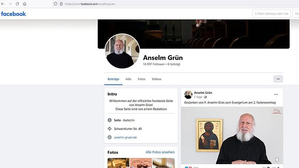Focus the address bar showing facebook.com/anselmgruen

click(x=176, y=4)
